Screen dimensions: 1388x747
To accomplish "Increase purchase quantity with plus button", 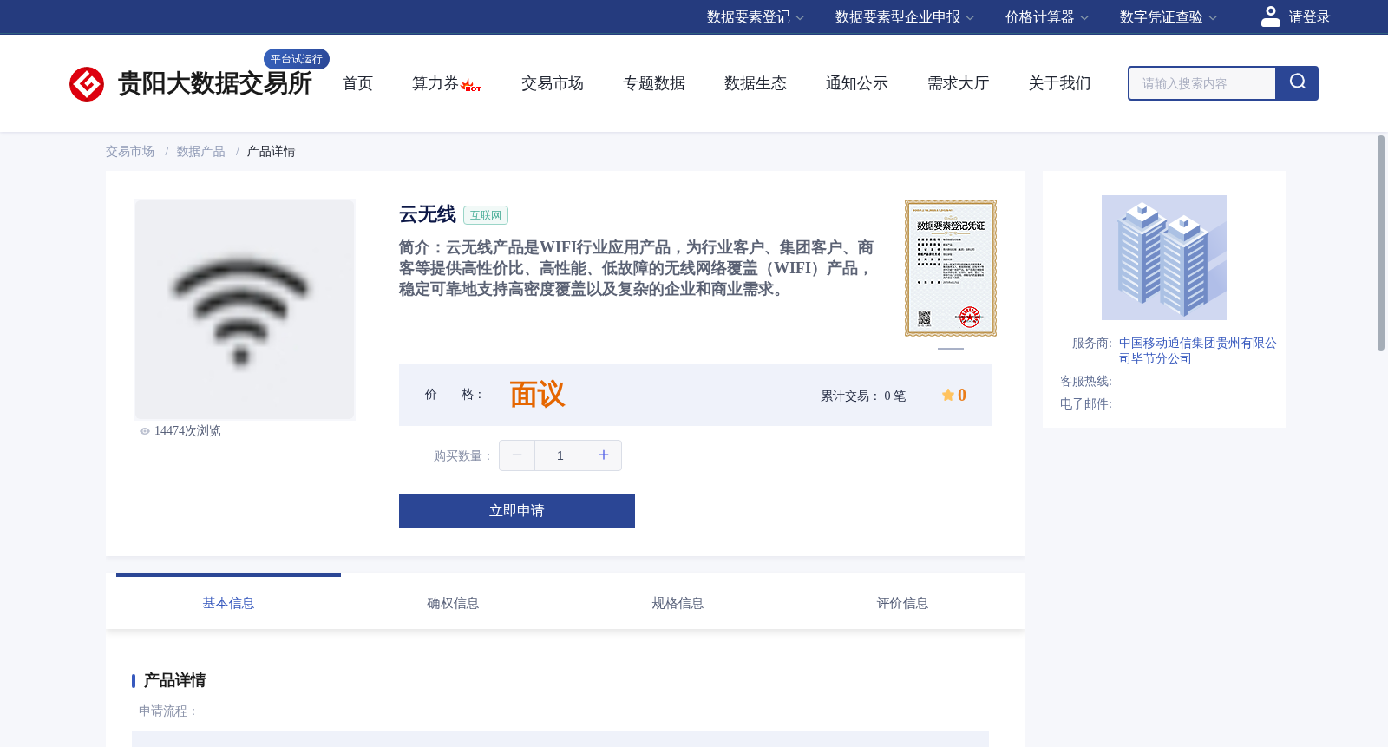I will [604, 455].
